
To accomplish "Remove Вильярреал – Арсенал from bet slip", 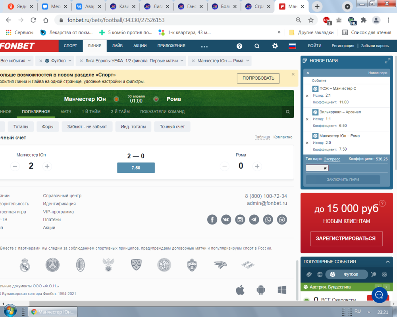I will click(307, 119).
